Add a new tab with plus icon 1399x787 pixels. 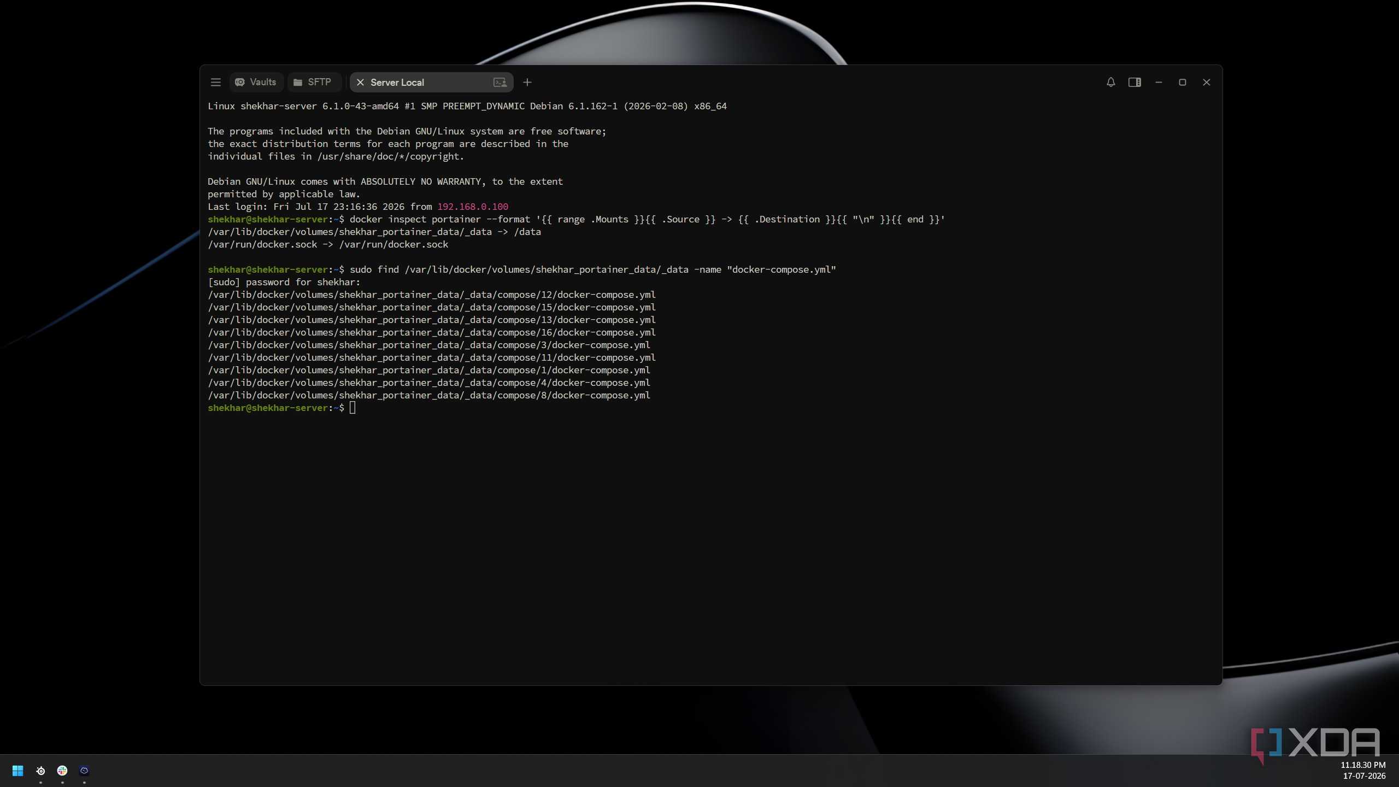click(527, 82)
